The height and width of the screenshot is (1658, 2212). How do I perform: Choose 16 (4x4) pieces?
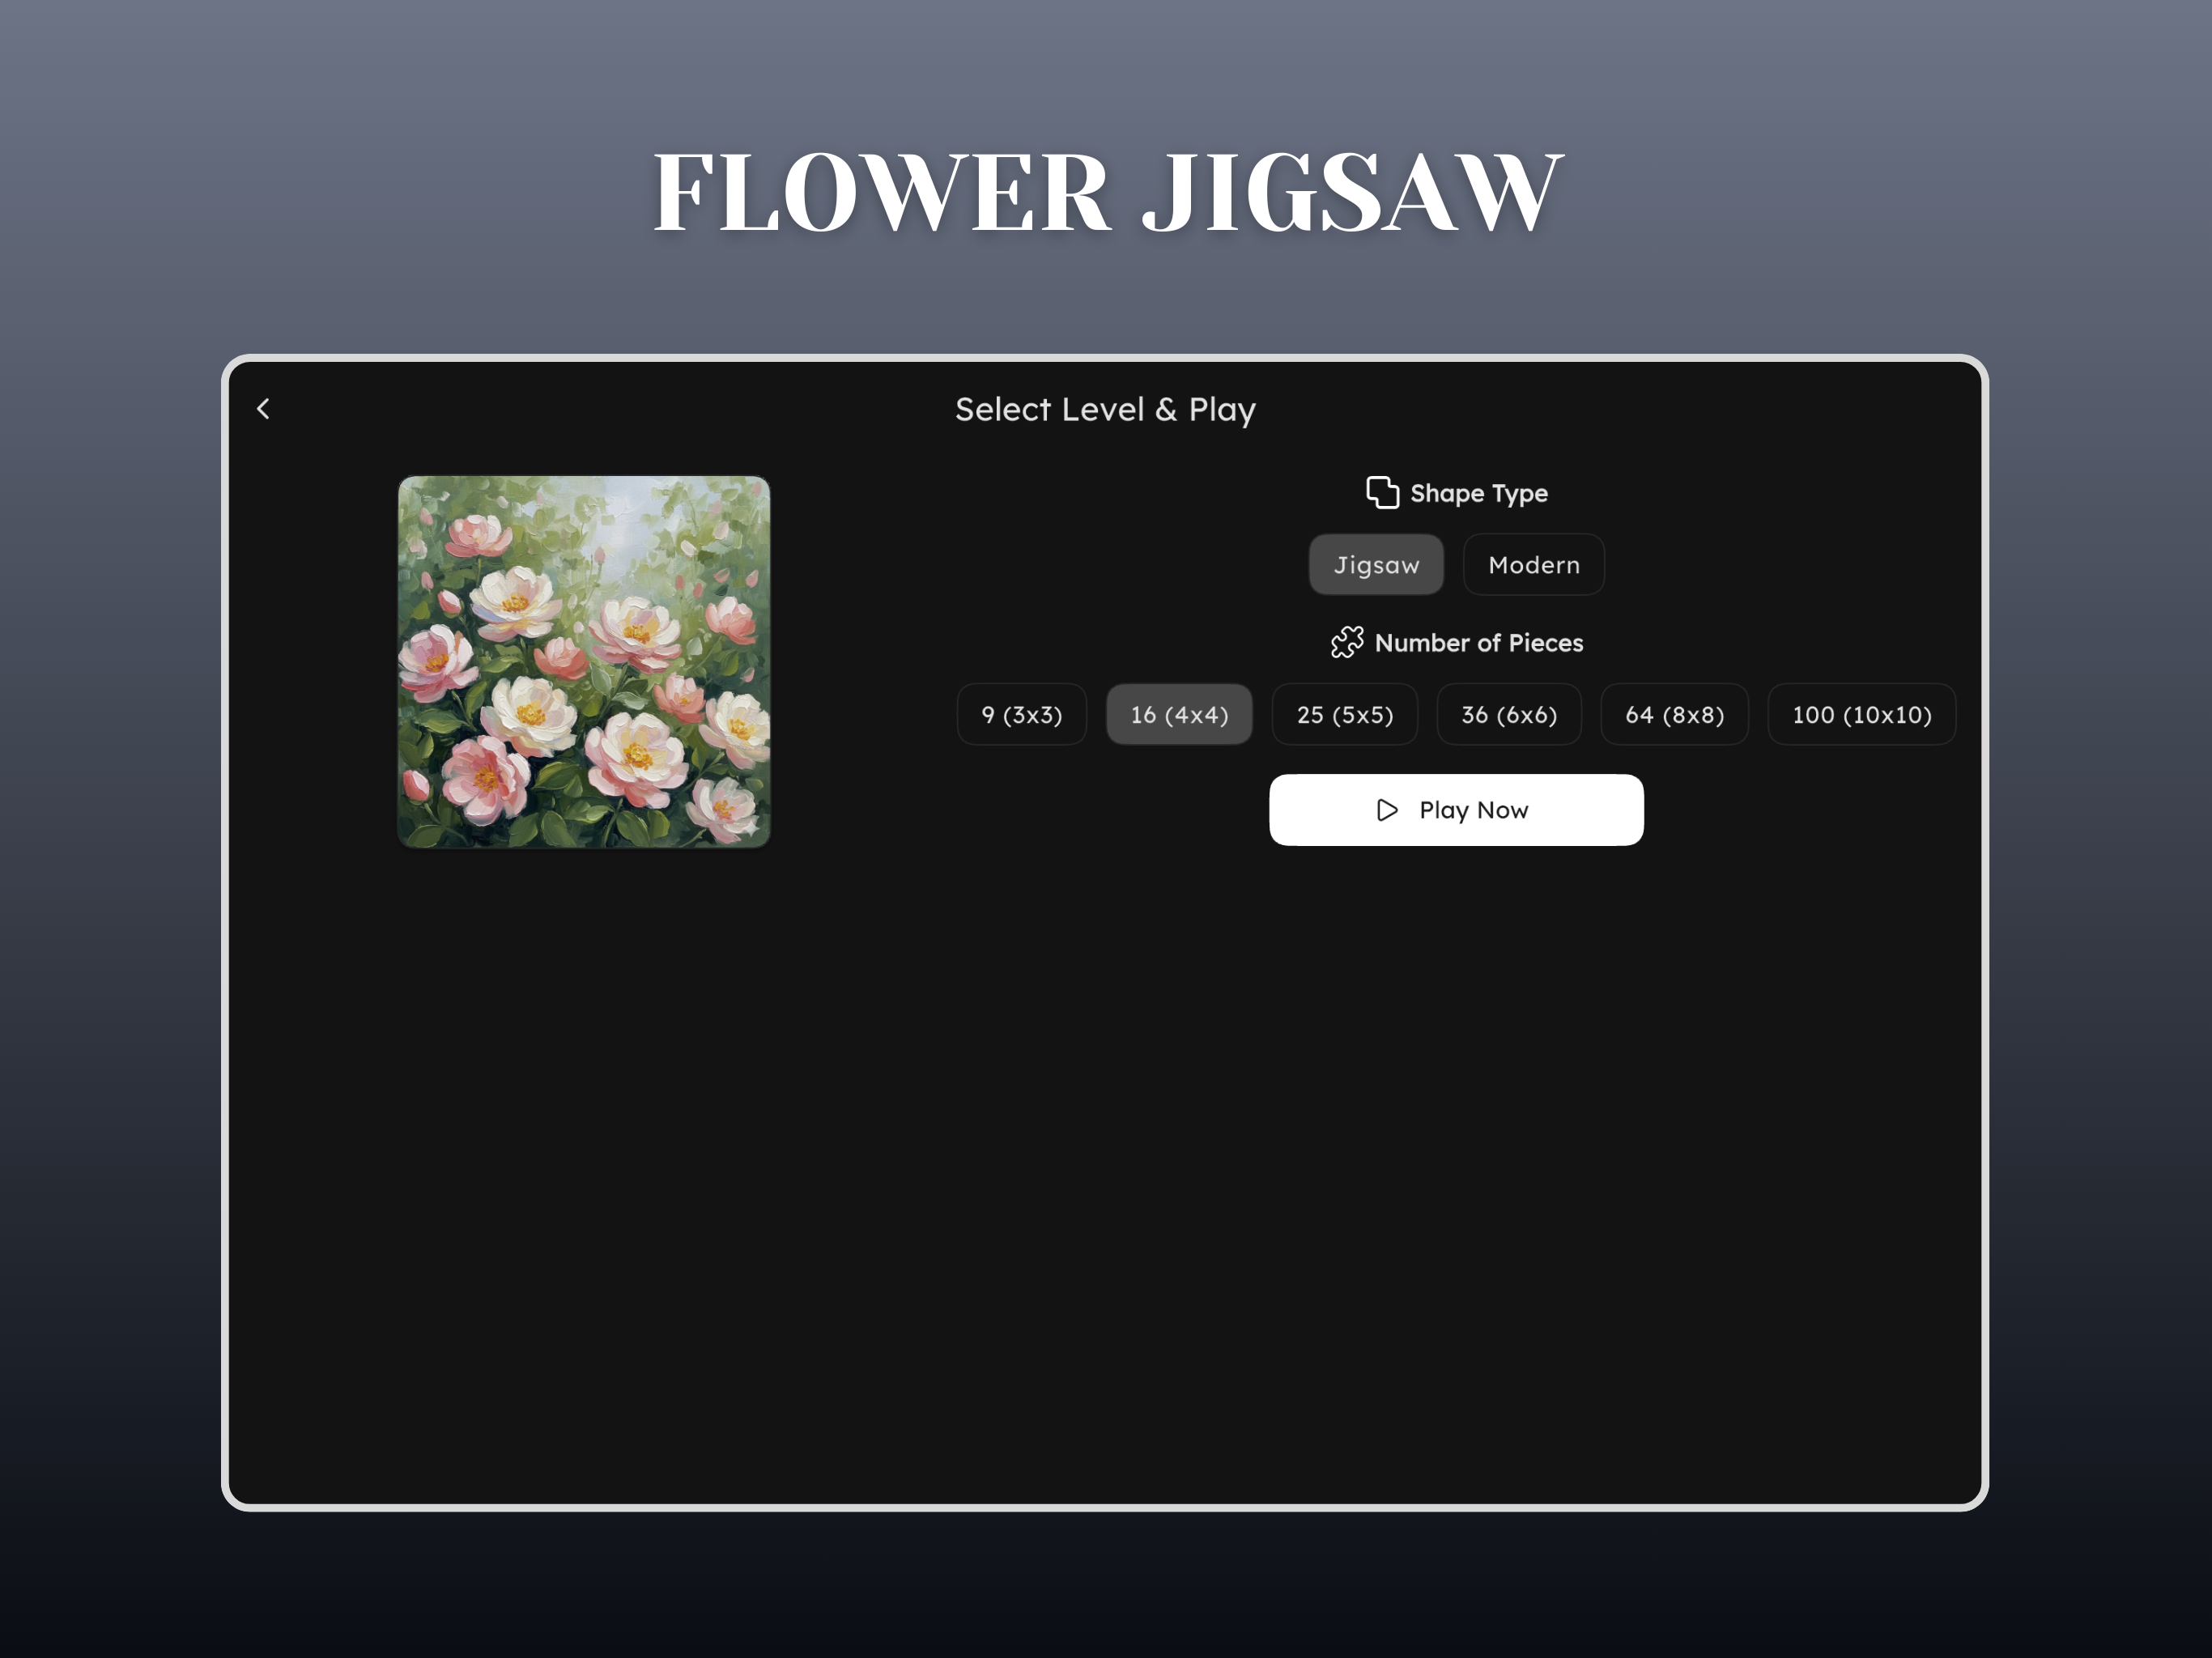click(x=1179, y=714)
